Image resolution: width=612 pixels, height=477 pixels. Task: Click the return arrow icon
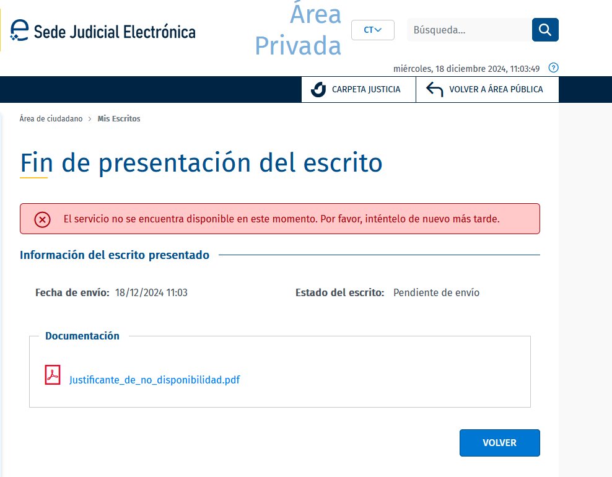pos(434,89)
